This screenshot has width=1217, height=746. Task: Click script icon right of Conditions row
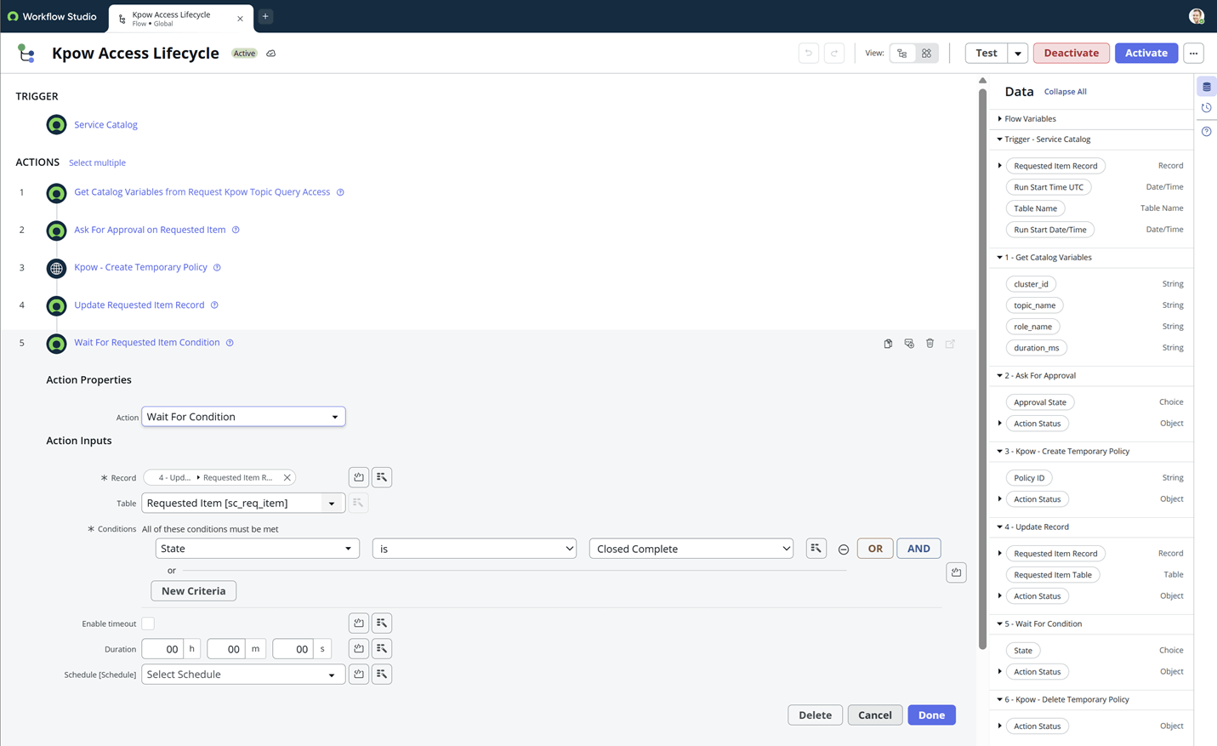click(x=957, y=572)
